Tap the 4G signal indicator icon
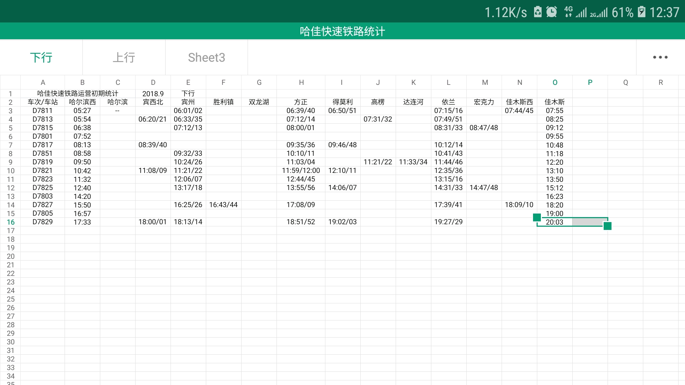Viewport: 685px width, 385px height. click(x=568, y=12)
